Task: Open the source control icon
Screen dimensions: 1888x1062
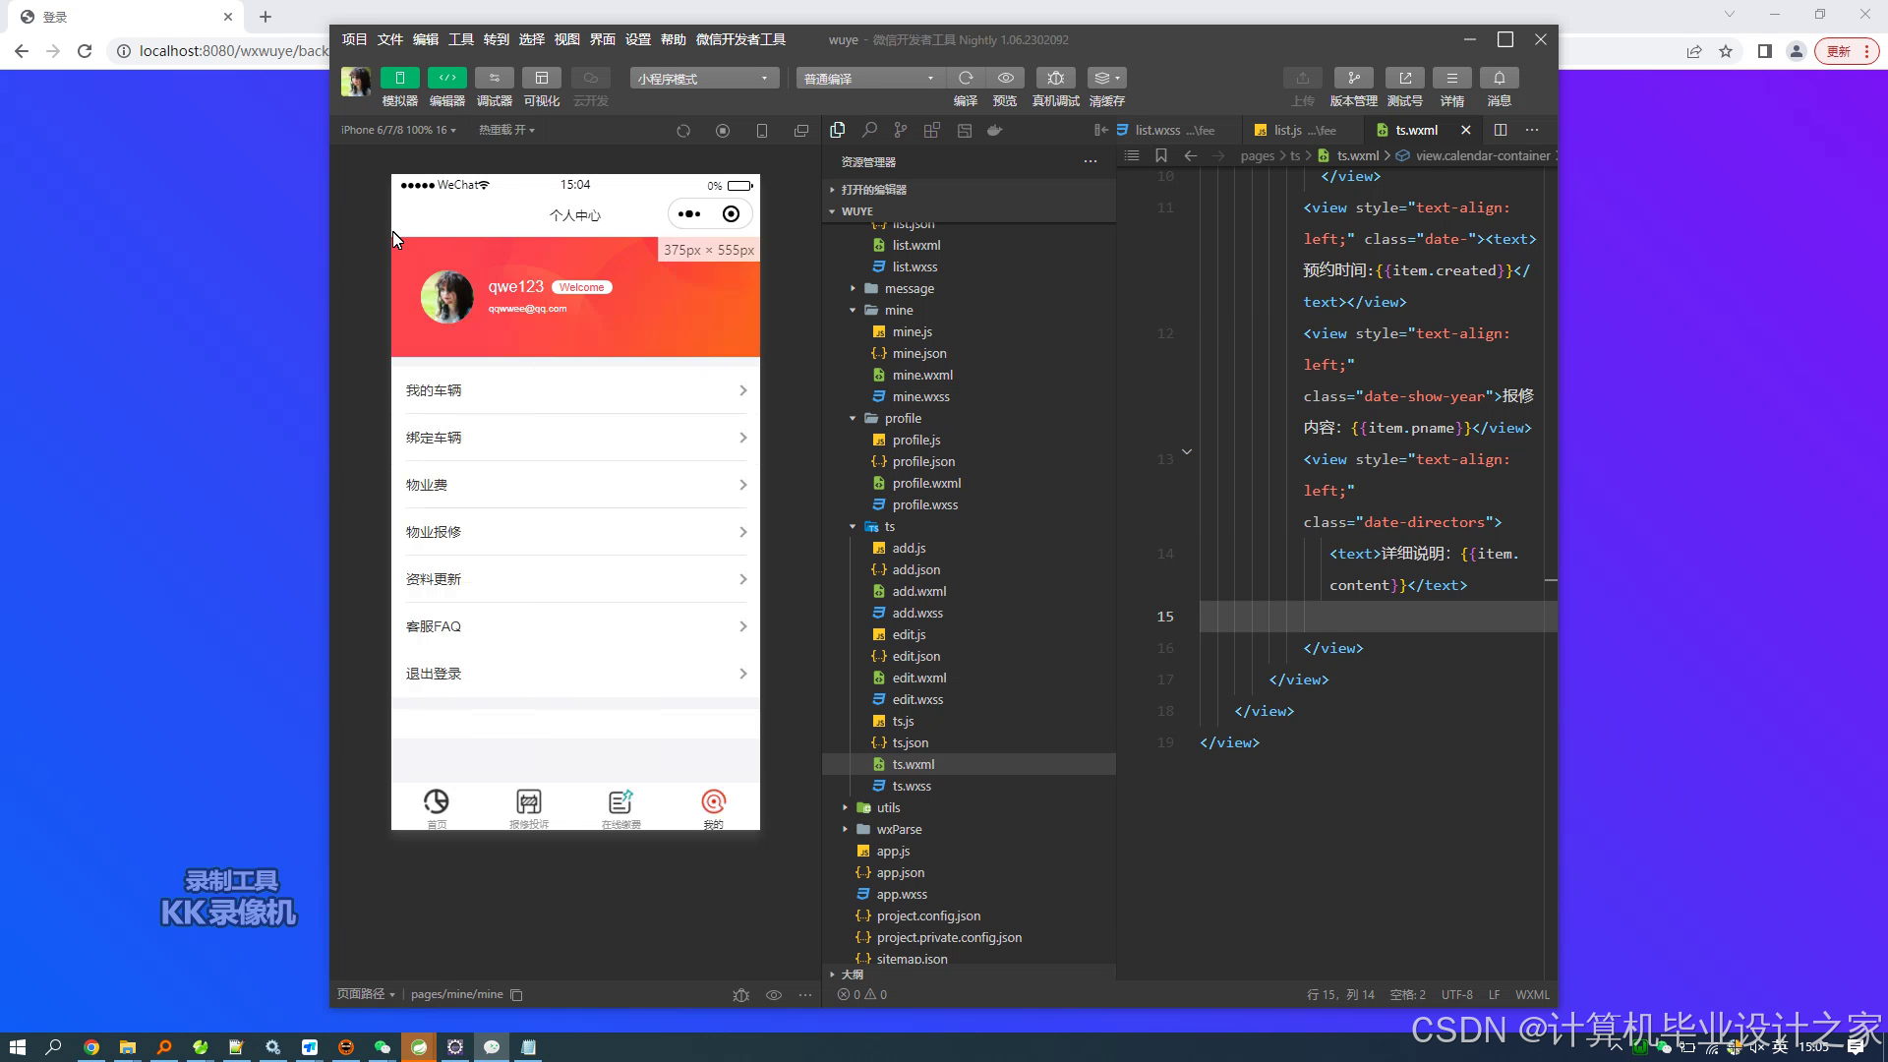Action: (901, 130)
